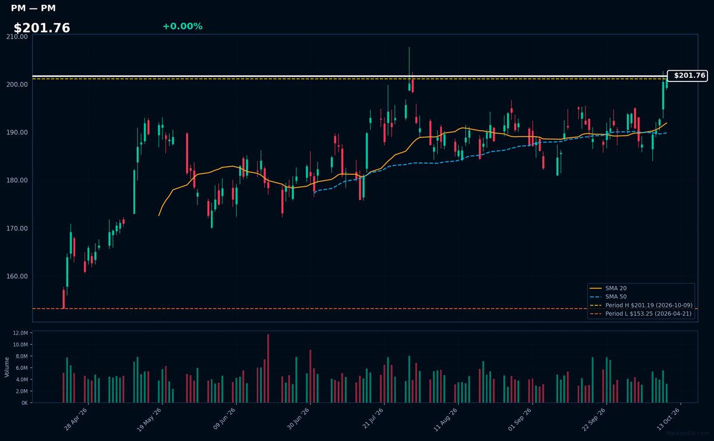Click the tallest red volume bar
This screenshot has width=714, height=441.
click(268, 368)
